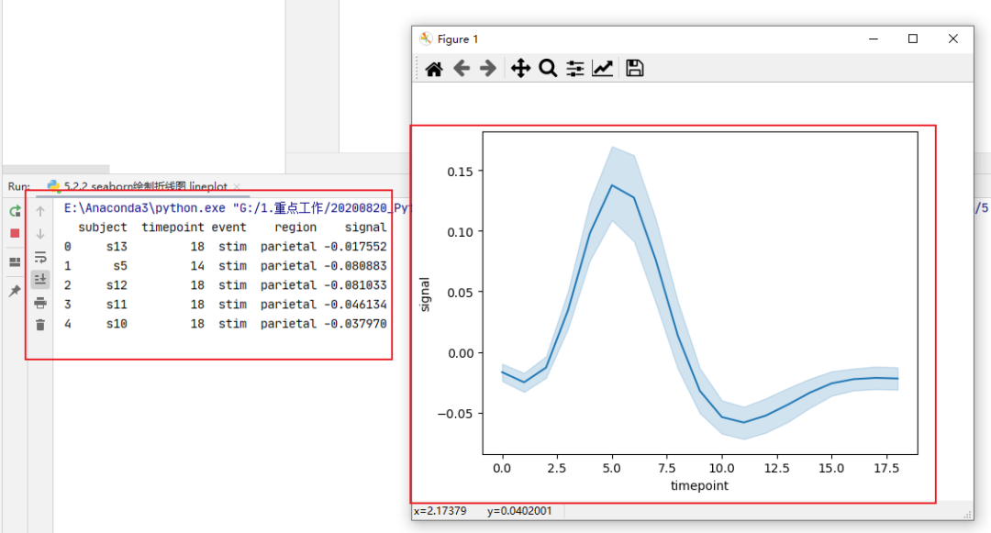991x533 pixels.
Task: Go forward to next plot view
Action: pos(488,68)
